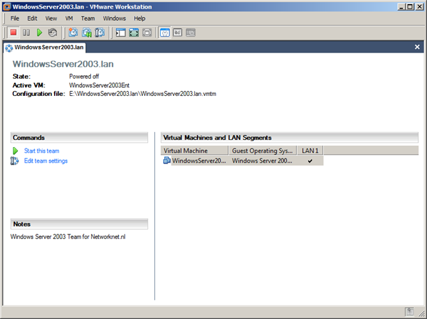Minimize the VMware Workstation window
427x319 pixels.
tap(401, 7)
